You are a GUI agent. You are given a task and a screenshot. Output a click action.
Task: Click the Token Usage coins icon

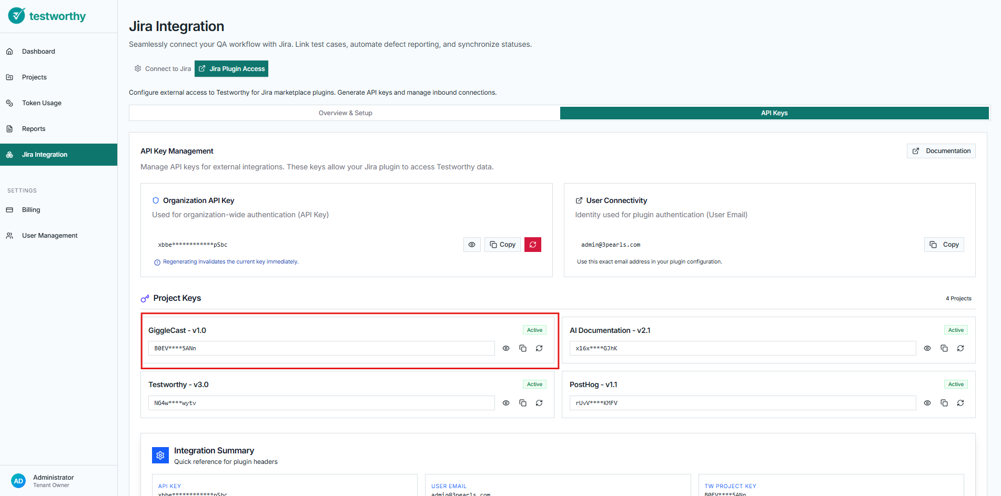click(9, 103)
